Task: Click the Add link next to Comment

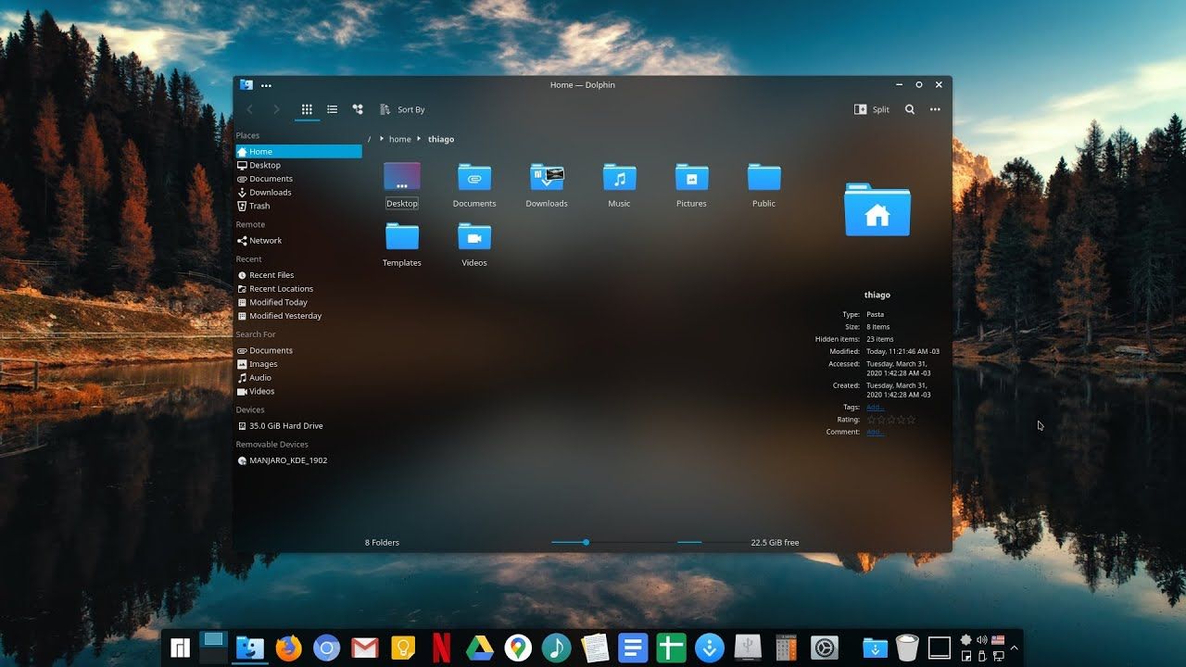Action: click(x=876, y=432)
